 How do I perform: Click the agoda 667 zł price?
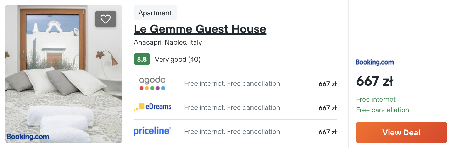pyautogui.click(x=328, y=84)
